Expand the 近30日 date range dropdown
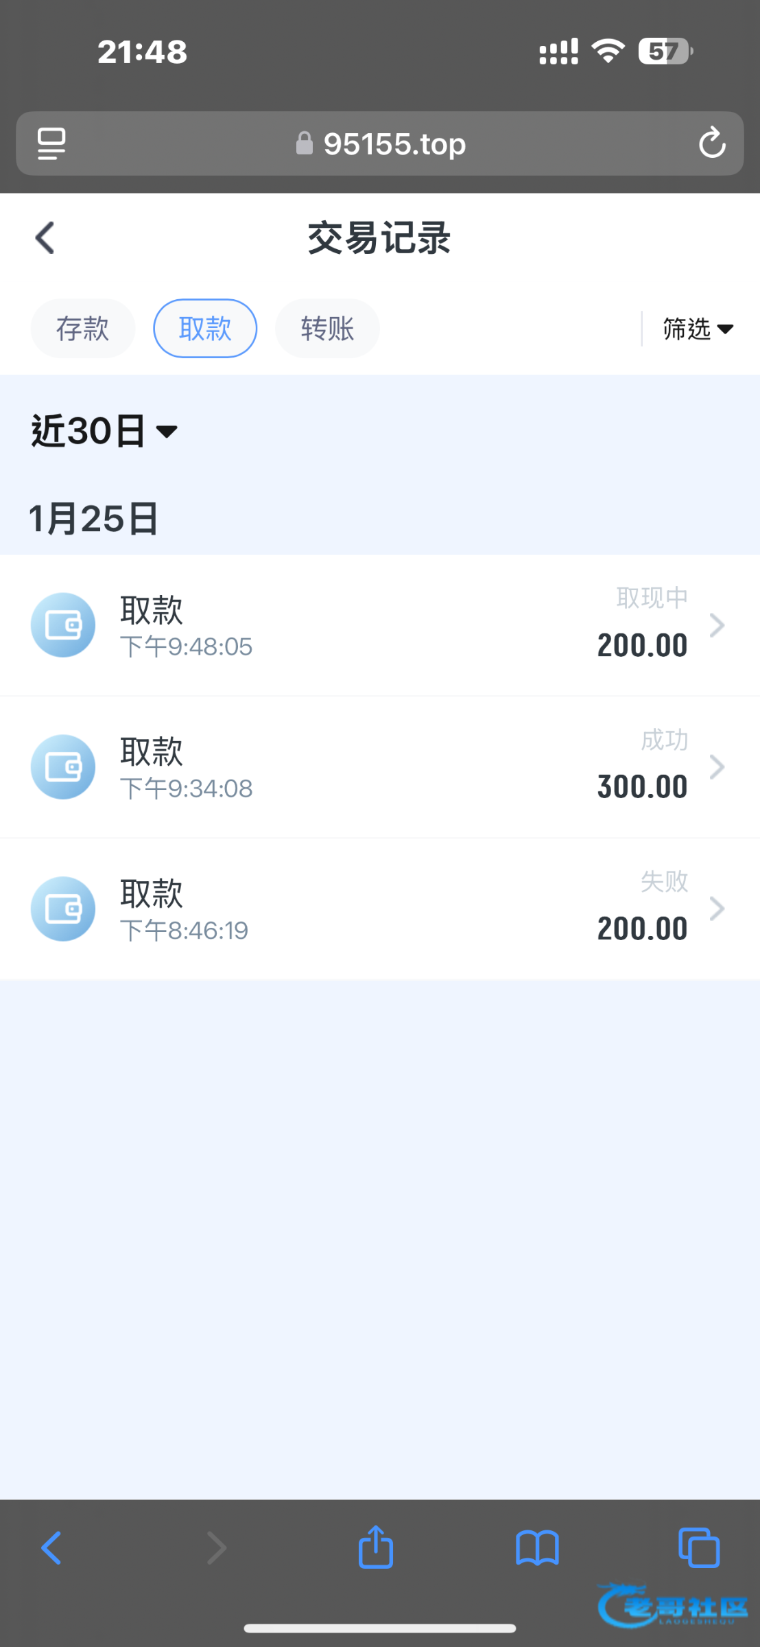Image resolution: width=760 pixels, height=1647 pixels. [x=104, y=431]
